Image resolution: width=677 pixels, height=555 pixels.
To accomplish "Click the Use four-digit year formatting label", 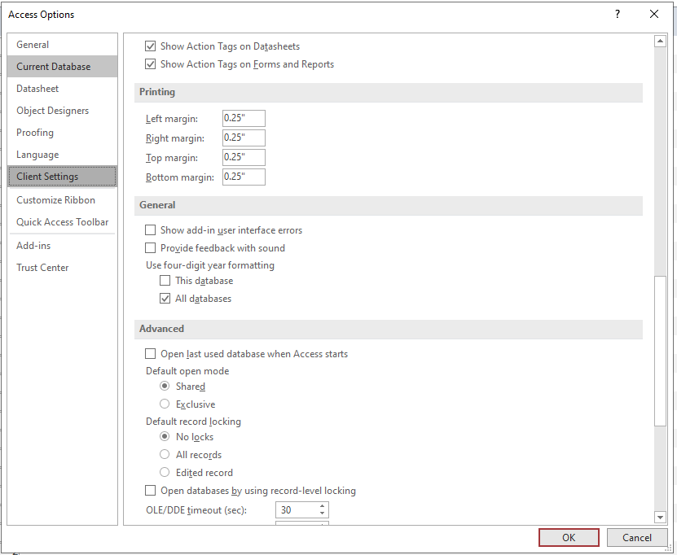I will tap(210, 265).
